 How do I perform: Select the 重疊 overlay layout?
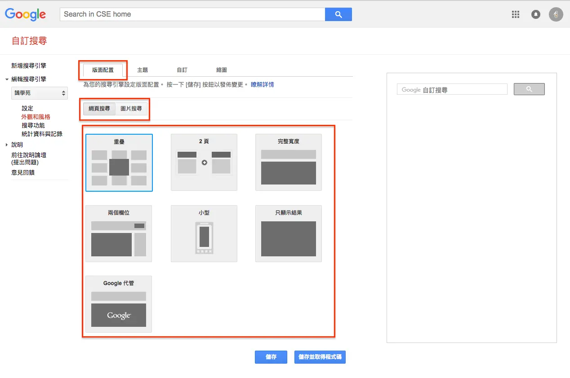[119, 163]
